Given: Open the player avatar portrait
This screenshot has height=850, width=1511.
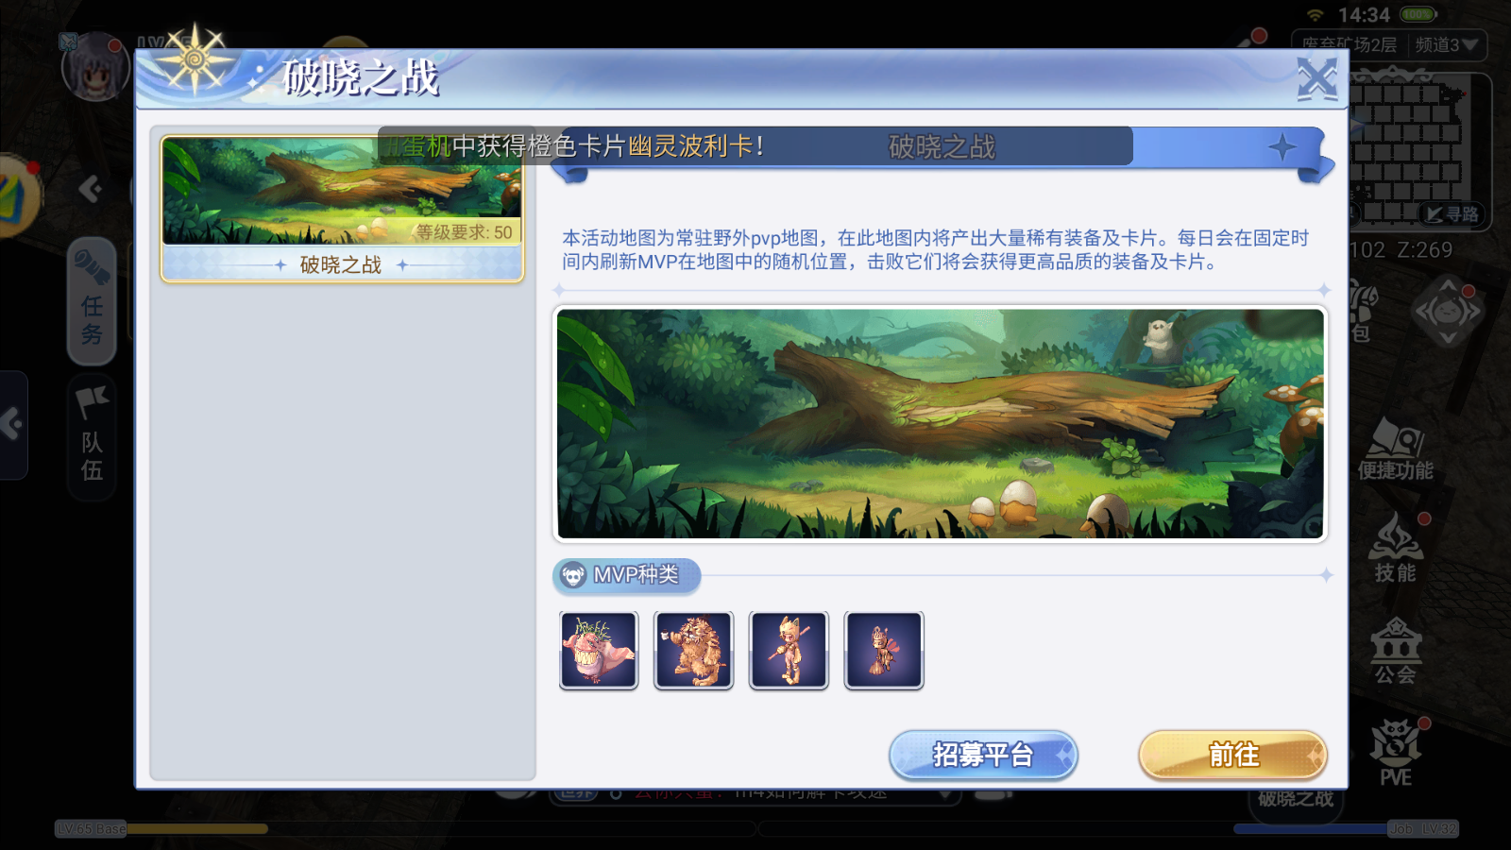Looking at the screenshot, I should [95, 68].
